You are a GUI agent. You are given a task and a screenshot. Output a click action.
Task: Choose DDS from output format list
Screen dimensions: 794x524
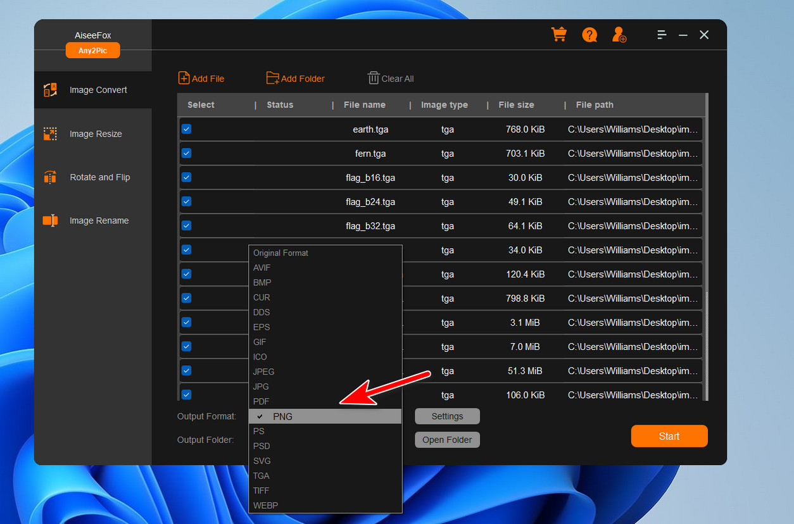pos(325,312)
